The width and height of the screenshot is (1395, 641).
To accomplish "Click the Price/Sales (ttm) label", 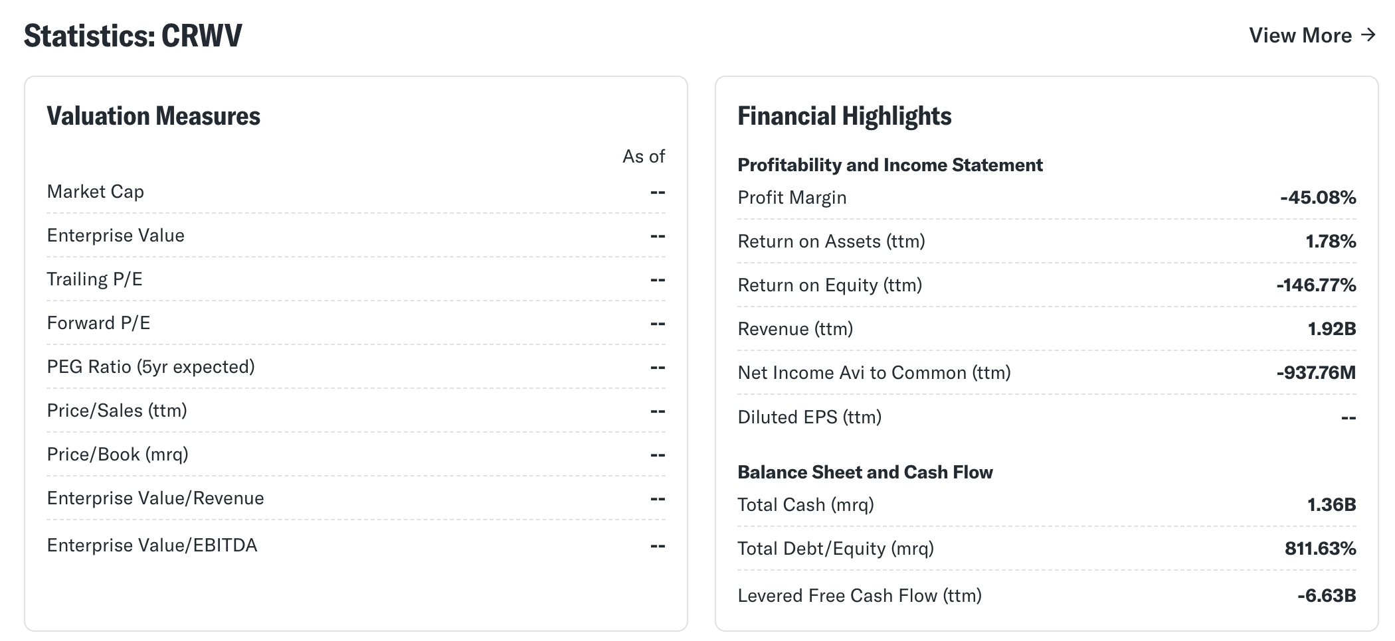I will [x=117, y=411].
